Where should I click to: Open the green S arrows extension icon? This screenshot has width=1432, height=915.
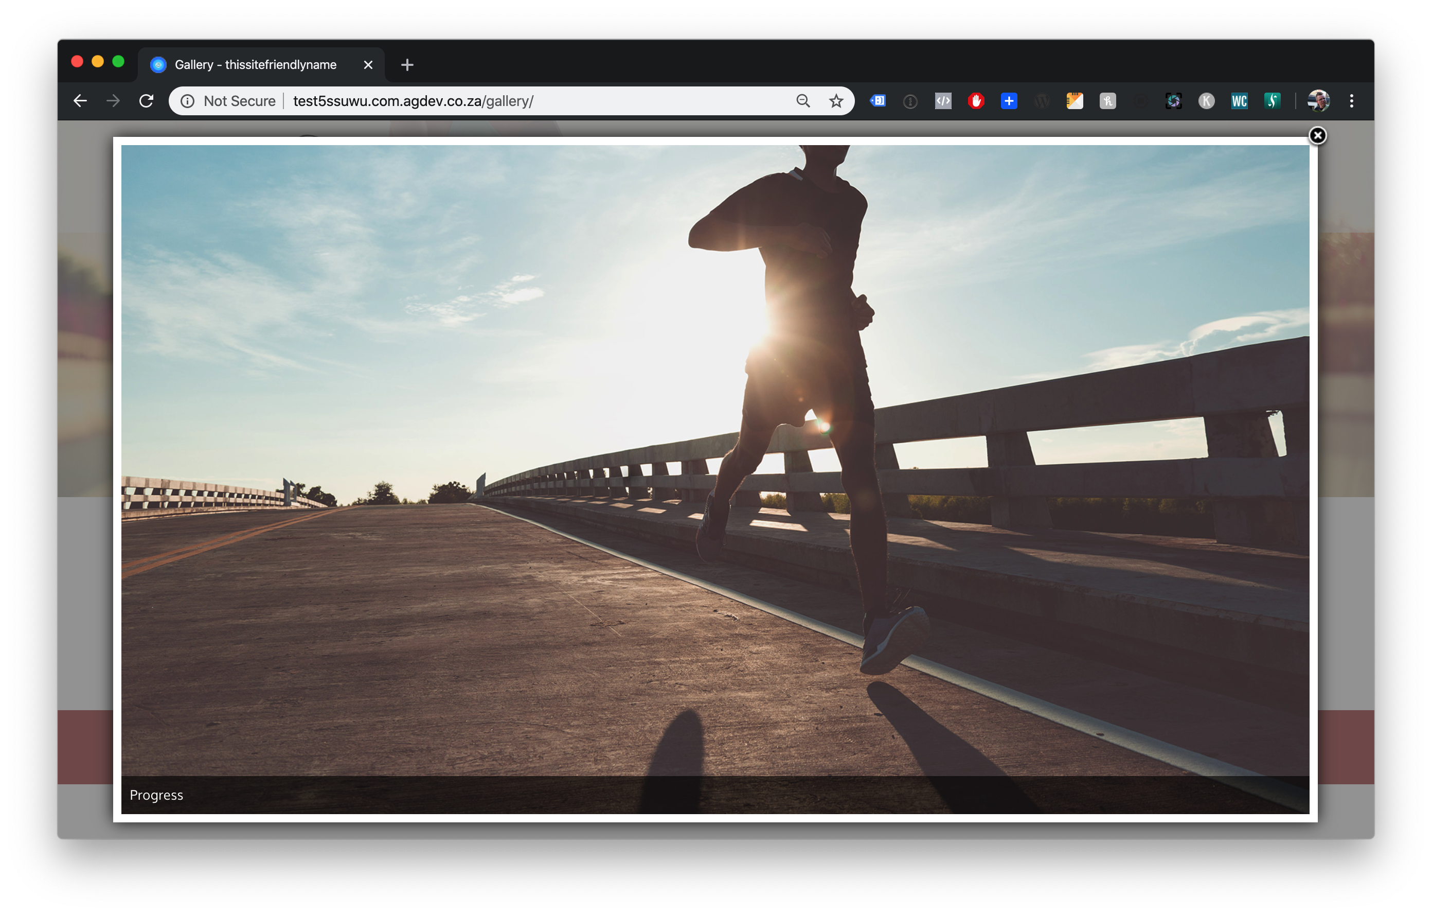click(1272, 101)
